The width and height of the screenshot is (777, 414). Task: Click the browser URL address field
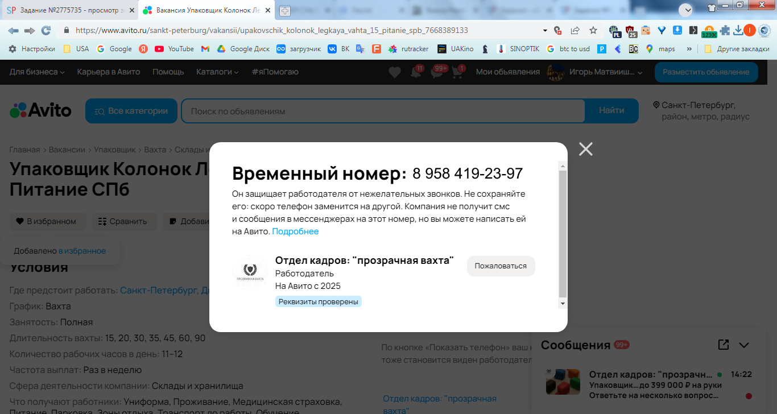point(307,30)
